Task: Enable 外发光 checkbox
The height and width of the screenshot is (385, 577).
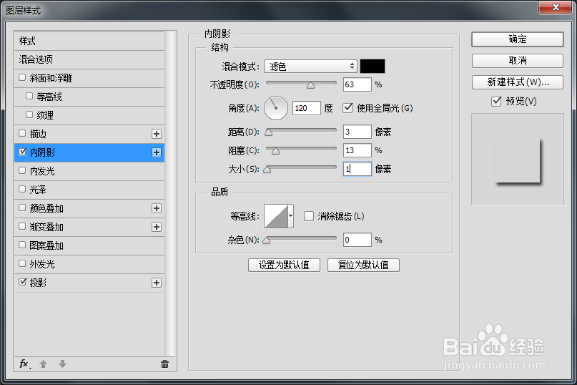Action: point(22,263)
